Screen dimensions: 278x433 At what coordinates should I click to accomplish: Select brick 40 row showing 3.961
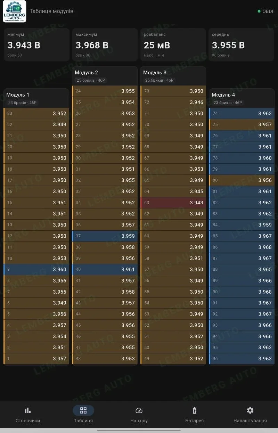click(105, 269)
